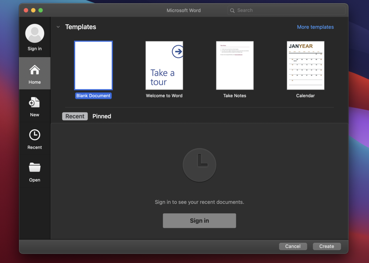Viewport: 369px width, 263px height.
Task: Click the magnifying glass search icon
Action: point(232,11)
